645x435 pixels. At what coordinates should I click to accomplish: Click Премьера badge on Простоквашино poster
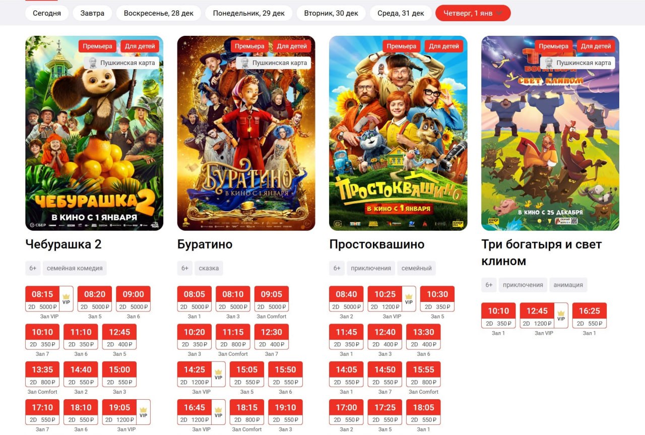click(402, 46)
